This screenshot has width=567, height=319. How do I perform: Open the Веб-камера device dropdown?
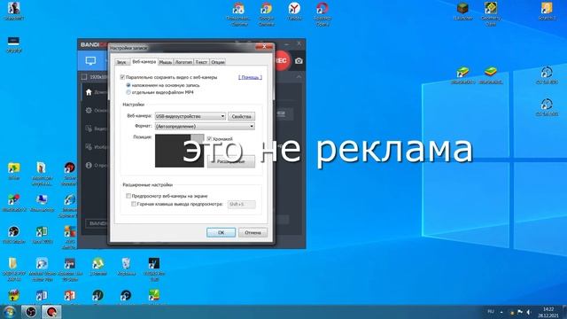[x=190, y=116]
